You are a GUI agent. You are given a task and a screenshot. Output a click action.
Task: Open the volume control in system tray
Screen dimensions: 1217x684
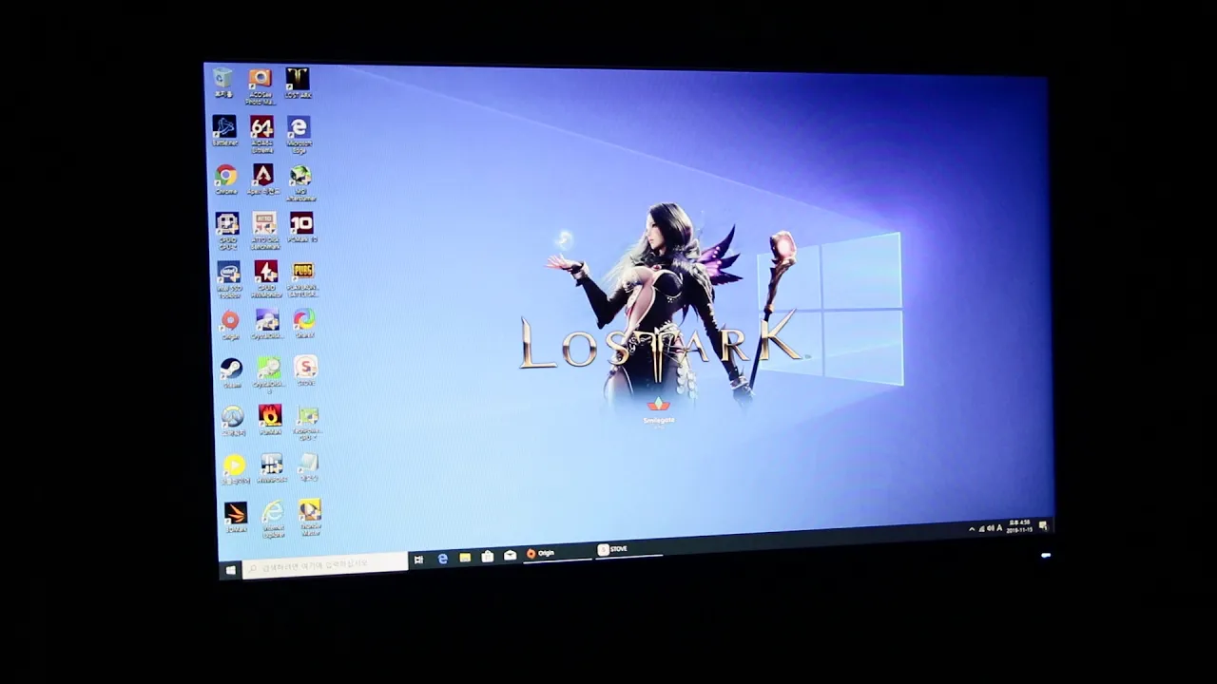point(990,528)
